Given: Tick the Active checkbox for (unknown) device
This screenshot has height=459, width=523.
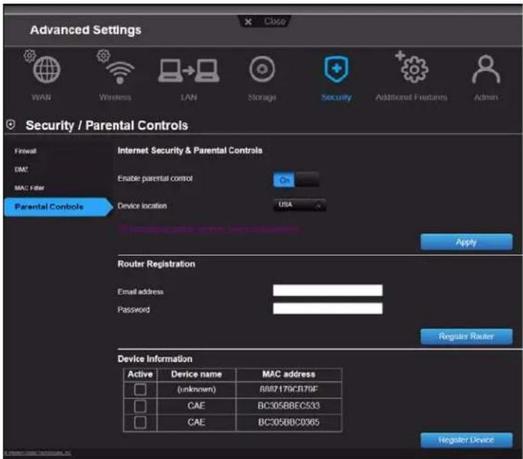Looking at the screenshot, I should click(140, 389).
